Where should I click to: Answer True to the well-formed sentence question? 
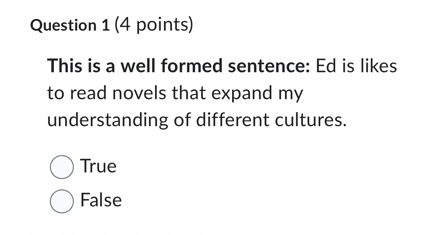tap(62, 167)
